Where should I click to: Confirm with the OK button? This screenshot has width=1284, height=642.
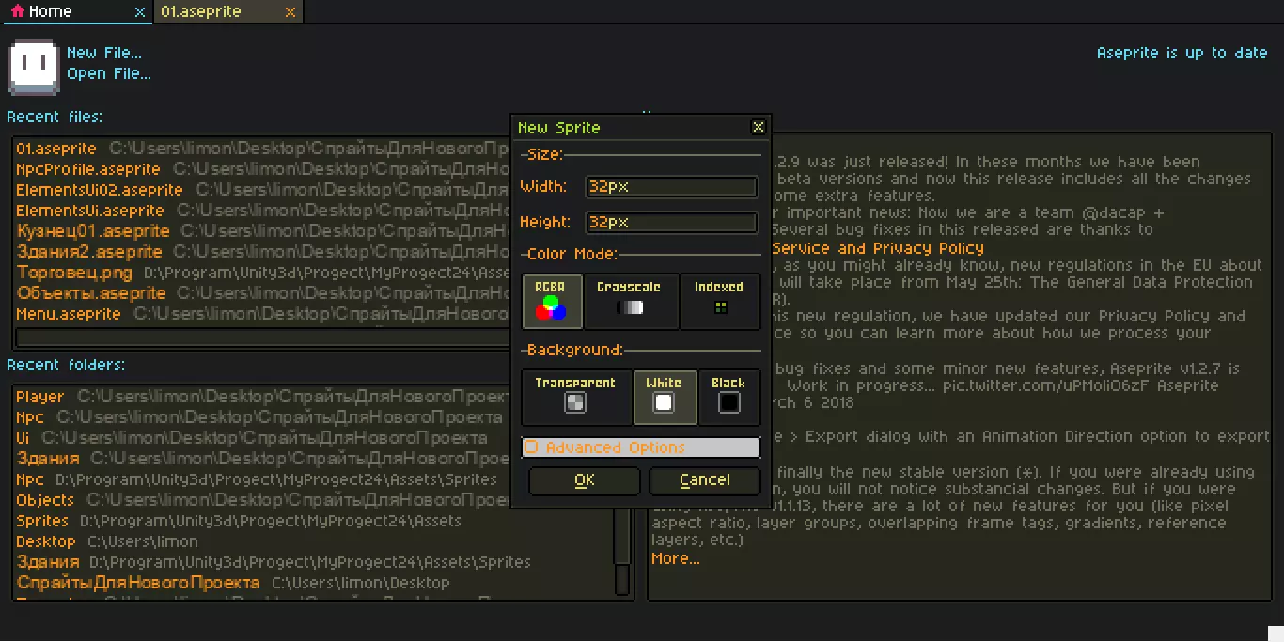point(585,480)
